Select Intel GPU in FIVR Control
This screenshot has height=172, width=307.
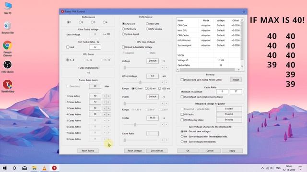click(147, 23)
